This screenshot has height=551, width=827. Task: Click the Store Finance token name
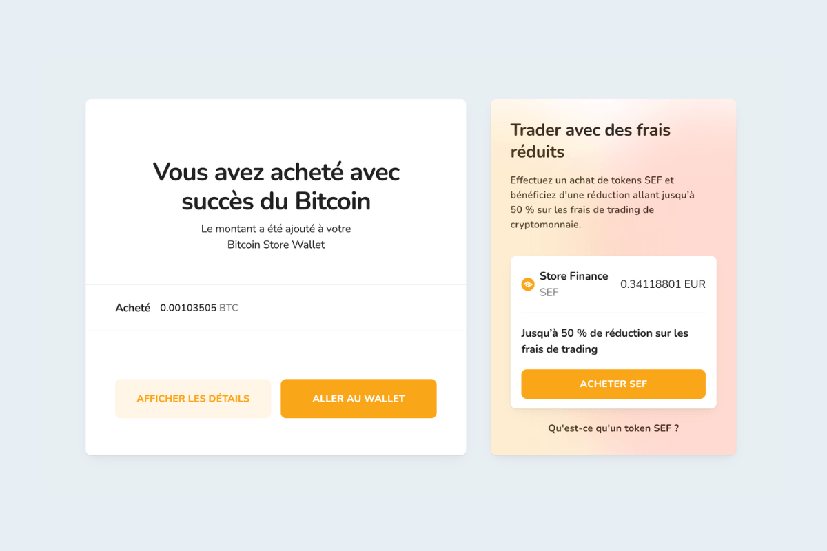(573, 276)
